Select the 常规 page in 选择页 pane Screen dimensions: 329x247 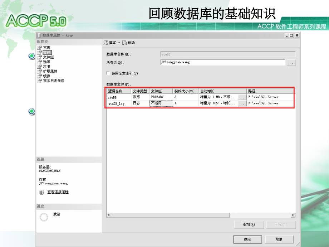click(x=46, y=48)
